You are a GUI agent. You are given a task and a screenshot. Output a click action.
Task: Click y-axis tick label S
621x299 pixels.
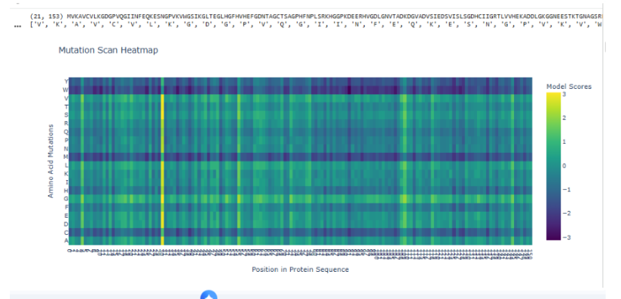tap(66, 115)
